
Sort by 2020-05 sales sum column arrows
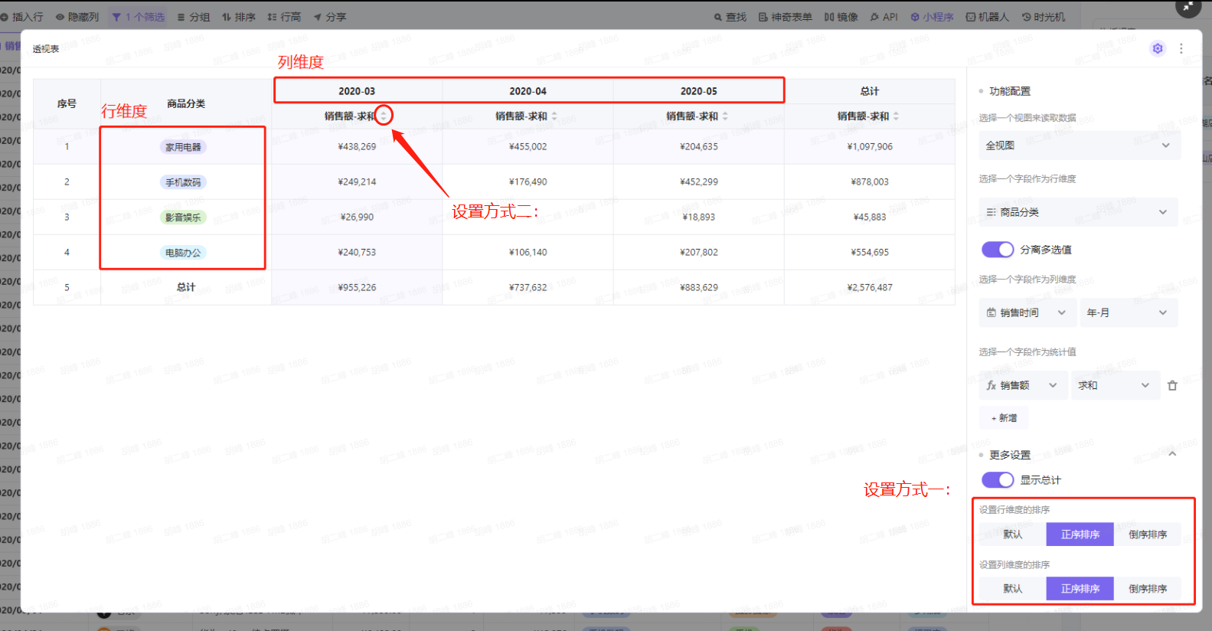725,116
